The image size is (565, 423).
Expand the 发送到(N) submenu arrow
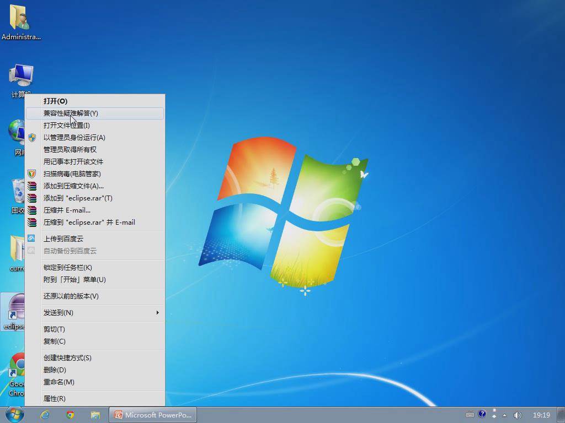tap(157, 313)
